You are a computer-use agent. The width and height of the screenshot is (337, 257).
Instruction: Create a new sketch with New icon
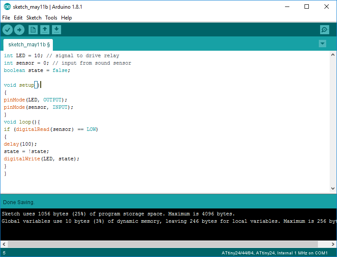pyautogui.click(x=33, y=29)
